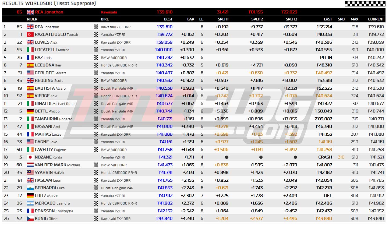This screenshot has height=225, width=389.
Task: Click the large checkered flag banner at top right
Action: 365,3
